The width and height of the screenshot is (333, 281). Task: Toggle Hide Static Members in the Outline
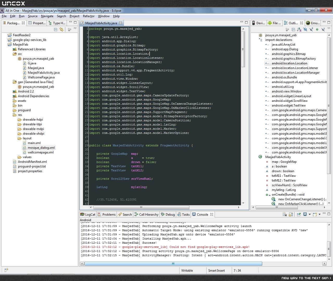311,29
